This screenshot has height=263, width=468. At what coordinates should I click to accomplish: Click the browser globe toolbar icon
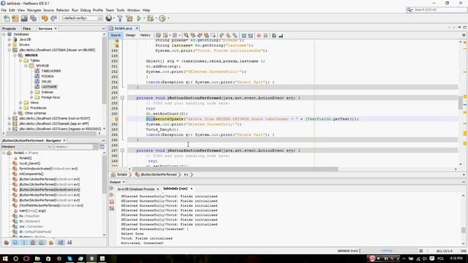pyautogui.click(x=109, y=18)
